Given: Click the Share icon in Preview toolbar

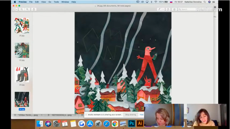Looking at the screenshot, I should pos(34,9).
